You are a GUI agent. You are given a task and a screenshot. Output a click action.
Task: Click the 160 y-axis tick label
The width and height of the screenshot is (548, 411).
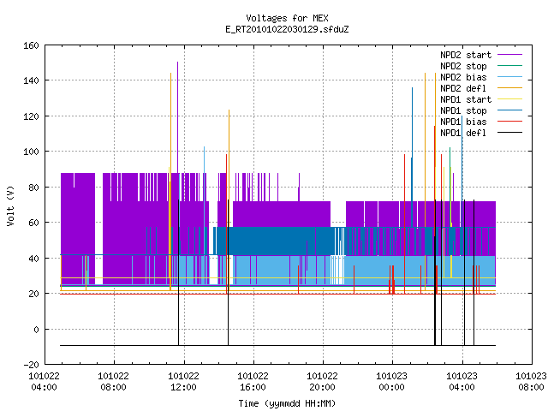31,45
